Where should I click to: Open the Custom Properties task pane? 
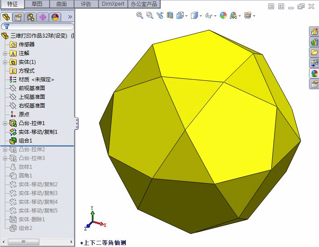coord(314,84)
